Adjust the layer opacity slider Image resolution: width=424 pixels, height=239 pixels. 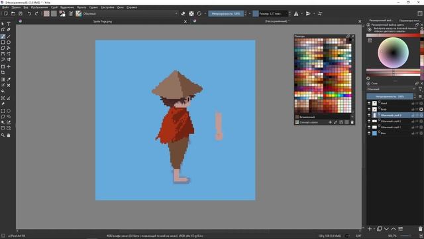[x=390, y=96]
